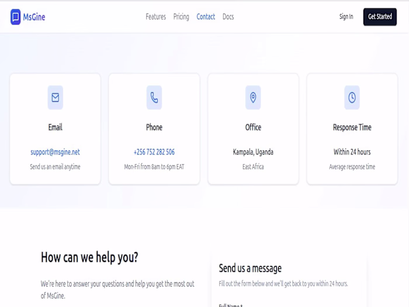
Task: Click 'East Africa' text
Action: coord(253,167)
